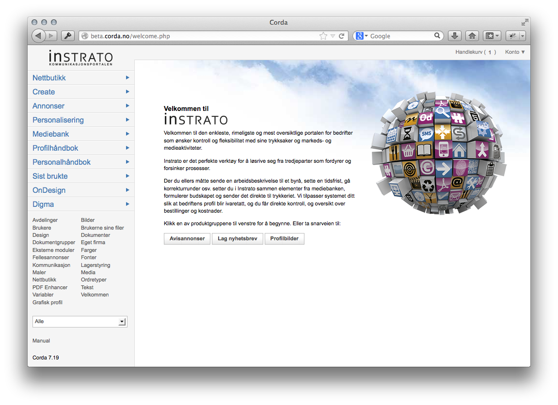Open the Alle dropdown list
Viewport: 558px width, 405px height.
(x=122, y=322)
